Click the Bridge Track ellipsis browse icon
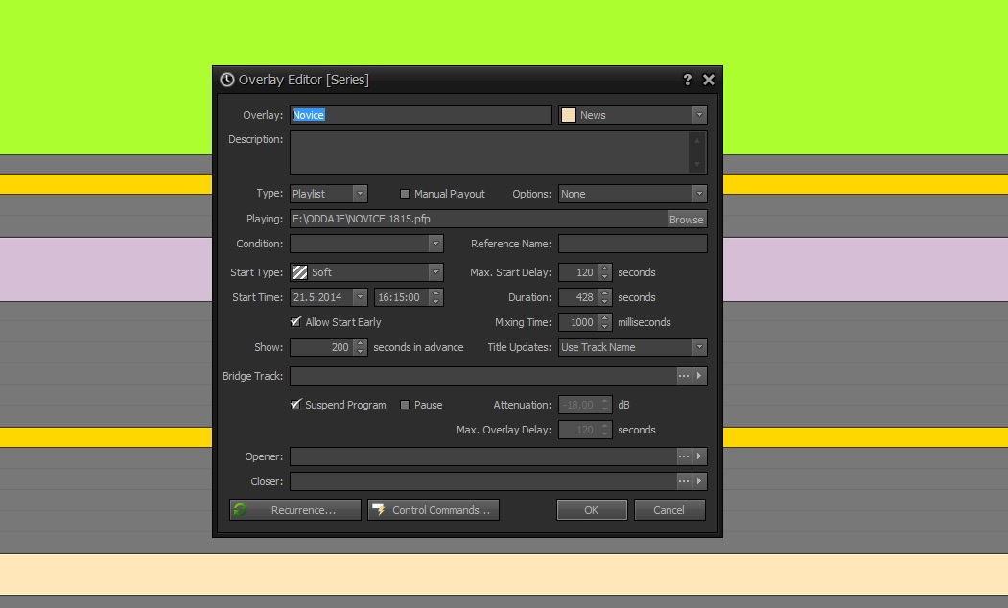1008x608 pixels. tap(684, 376)
